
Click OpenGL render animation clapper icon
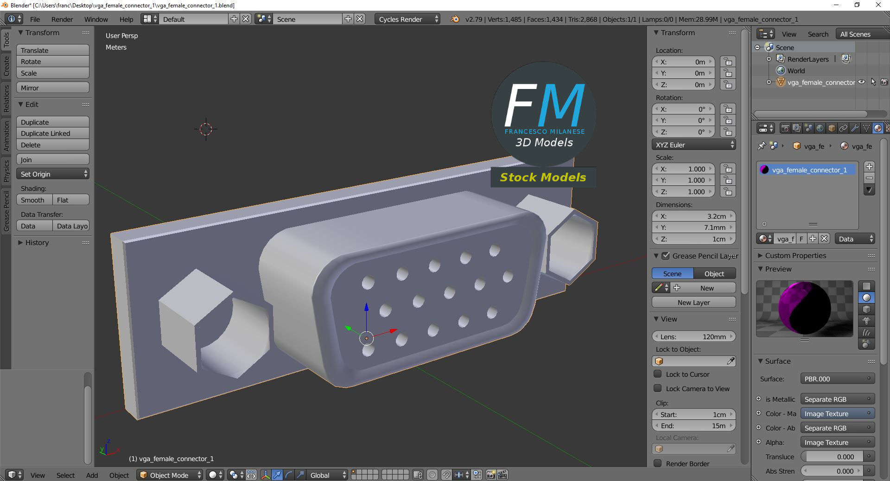[502, 475]
